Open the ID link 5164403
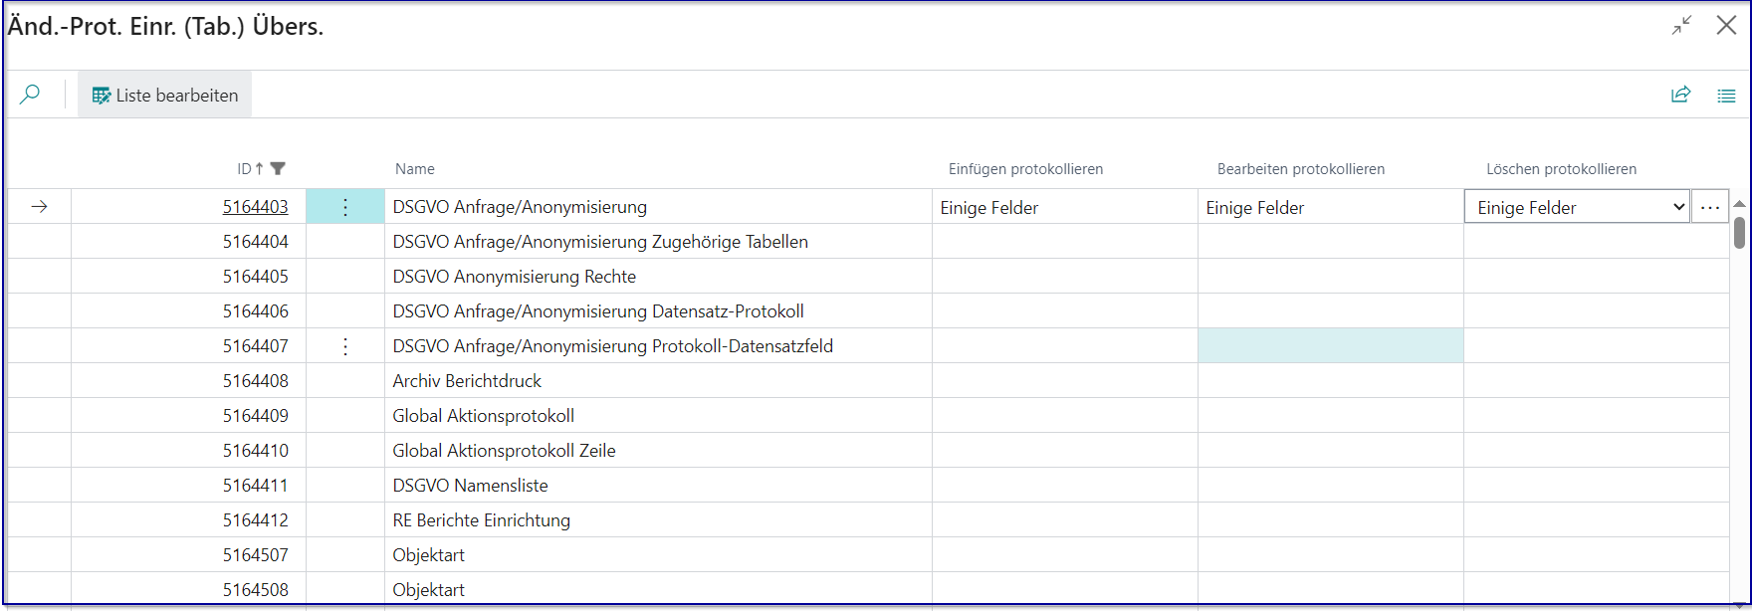 click(255, 207)
